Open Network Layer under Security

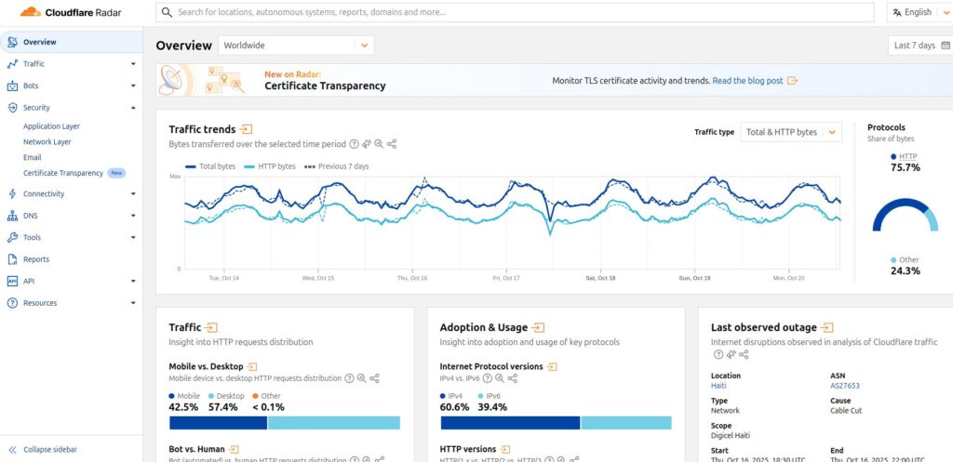coord(47,142)
